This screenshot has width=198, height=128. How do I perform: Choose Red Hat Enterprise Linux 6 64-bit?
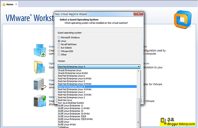[x=97, y=78]
